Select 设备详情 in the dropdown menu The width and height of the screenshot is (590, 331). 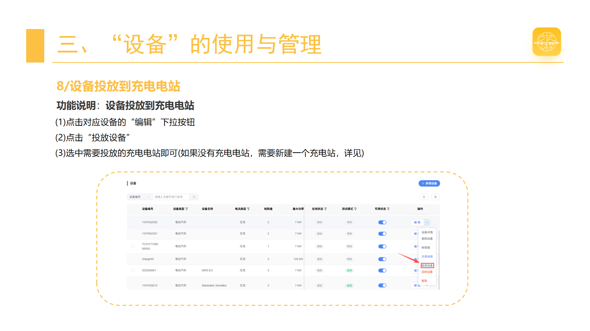427,232
